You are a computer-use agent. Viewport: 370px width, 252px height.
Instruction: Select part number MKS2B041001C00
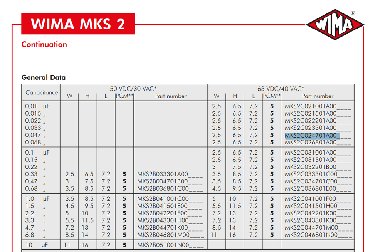163,199
